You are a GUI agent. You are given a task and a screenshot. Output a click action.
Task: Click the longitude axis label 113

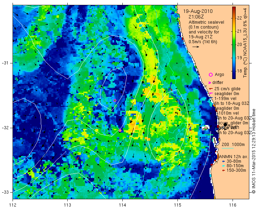coord(67,205)
